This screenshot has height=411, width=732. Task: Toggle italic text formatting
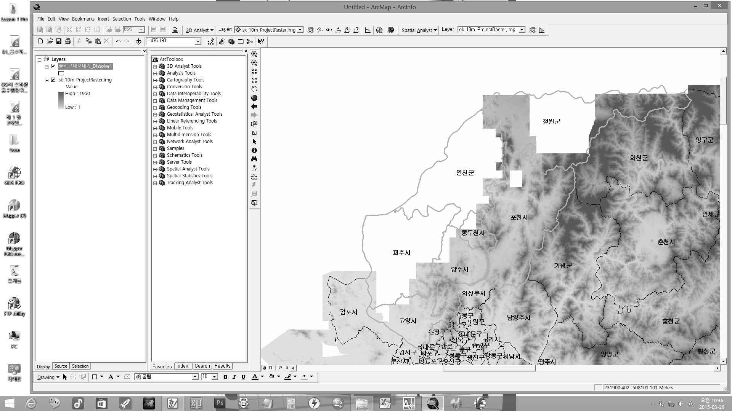click(234, 377)
